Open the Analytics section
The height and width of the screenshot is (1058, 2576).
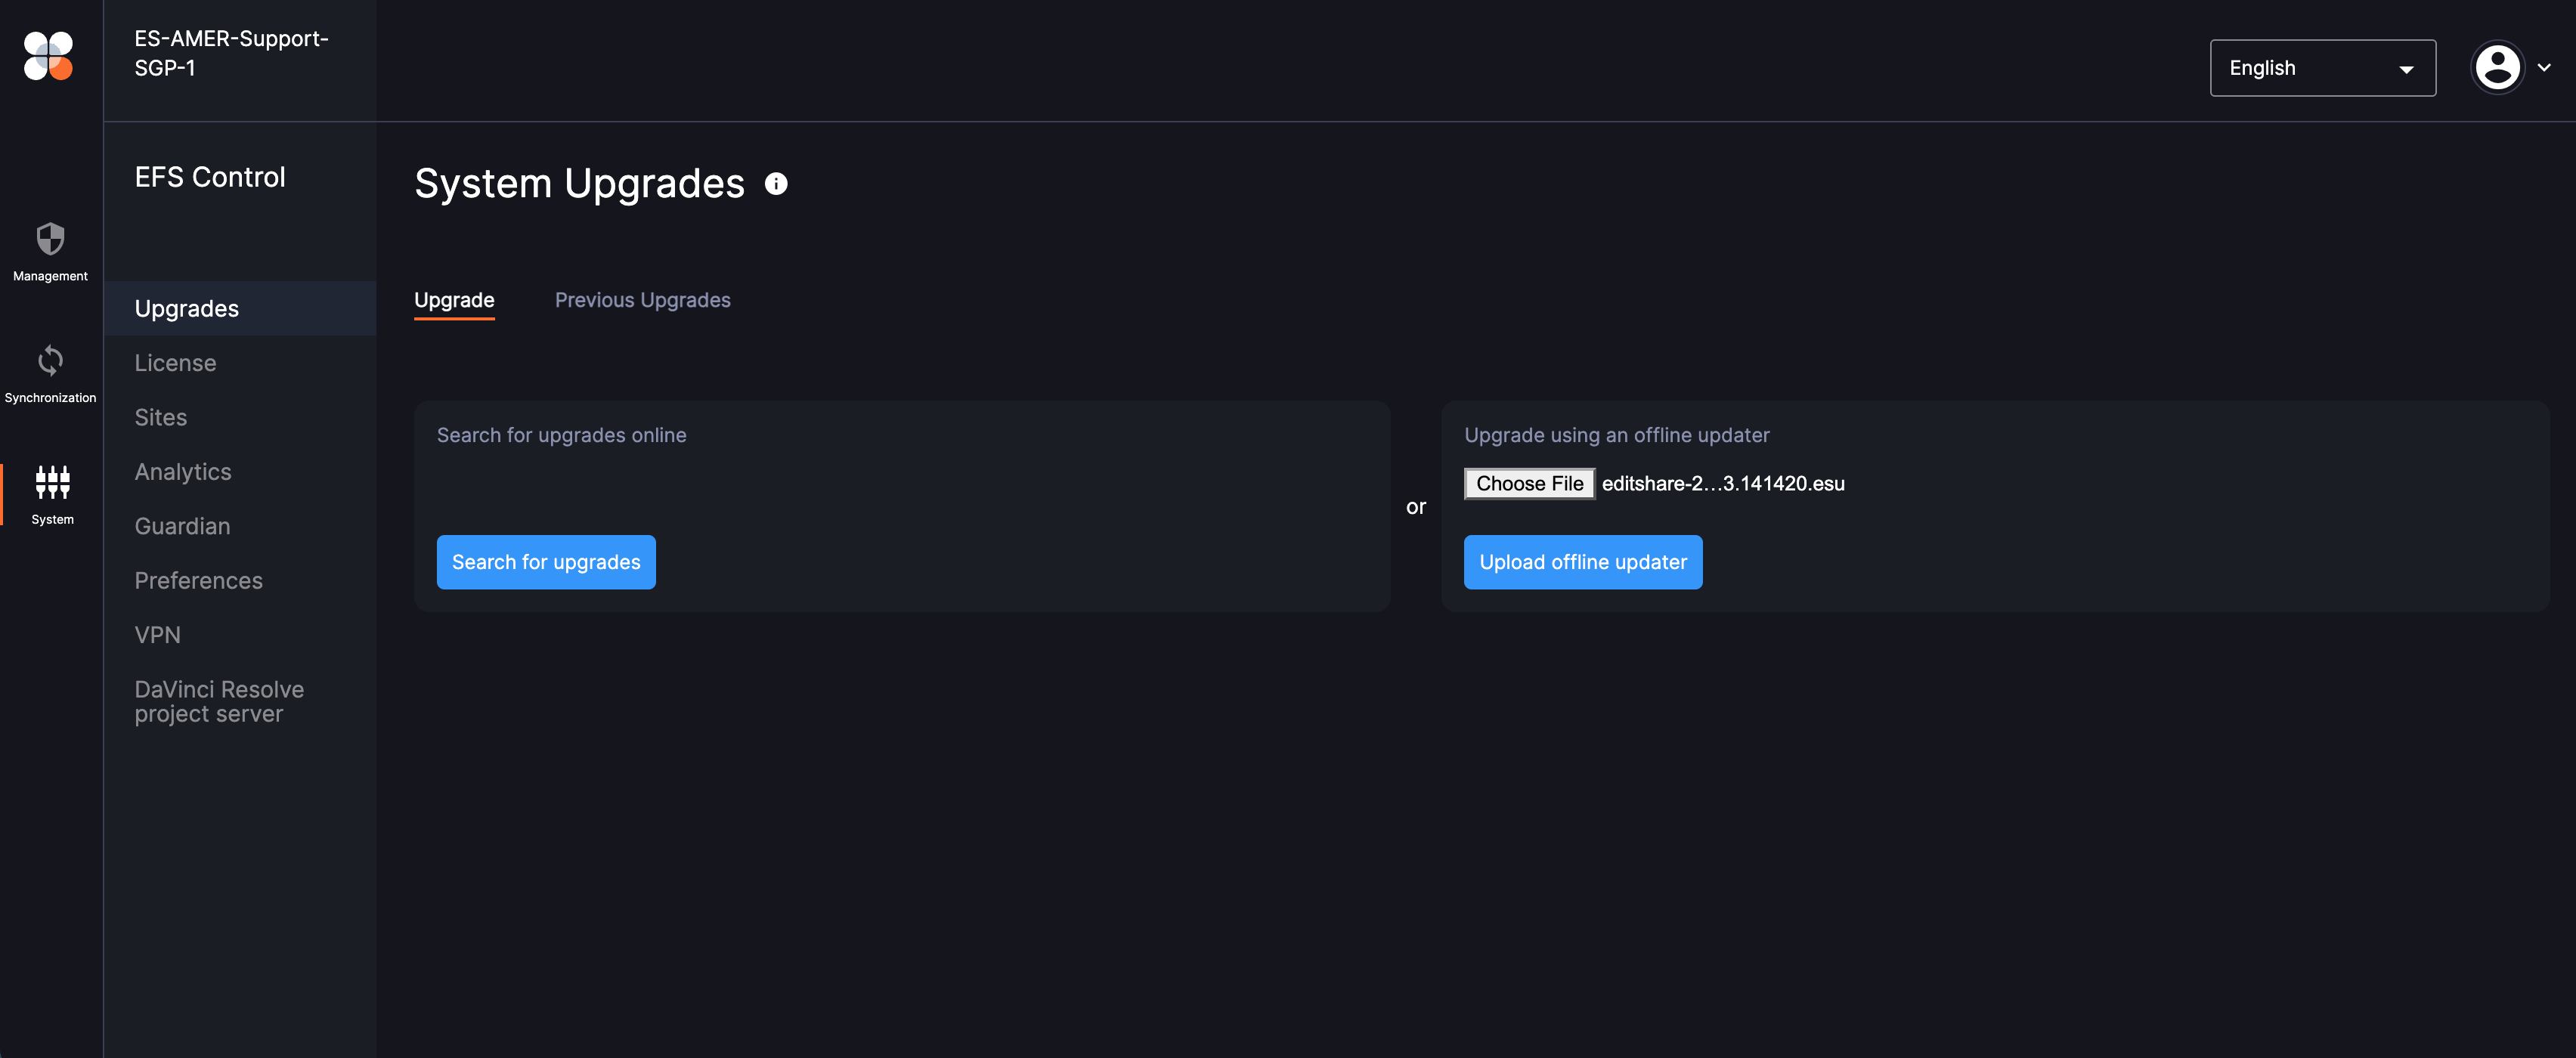(183, 472)
